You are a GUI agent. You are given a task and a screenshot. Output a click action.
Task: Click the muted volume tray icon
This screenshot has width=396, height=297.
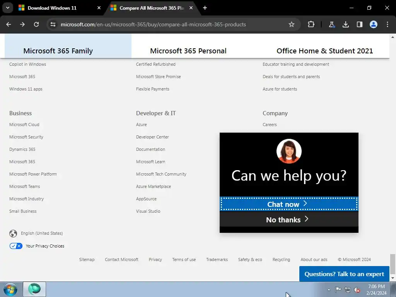tap(357, 290)
